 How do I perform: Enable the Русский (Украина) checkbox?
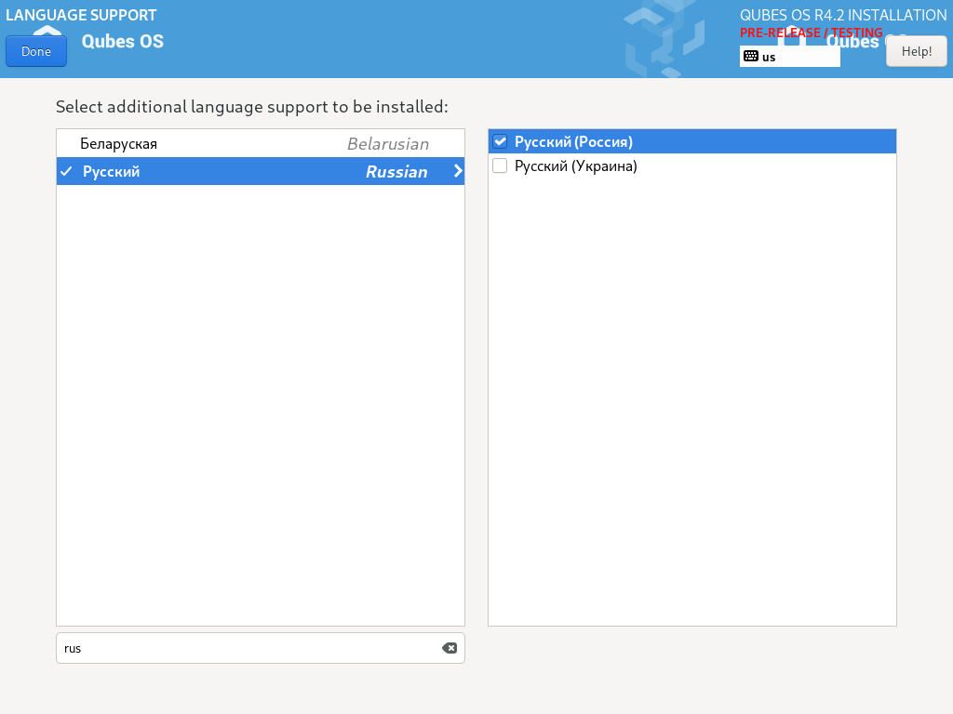click(x=500, y=166)
